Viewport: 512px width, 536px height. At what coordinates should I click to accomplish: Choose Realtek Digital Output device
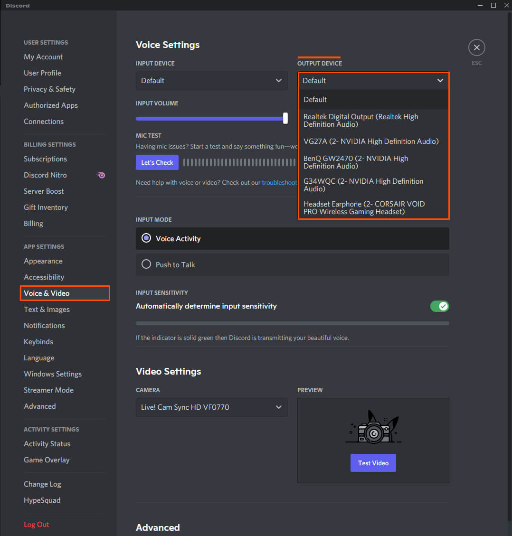pos(373,121)
